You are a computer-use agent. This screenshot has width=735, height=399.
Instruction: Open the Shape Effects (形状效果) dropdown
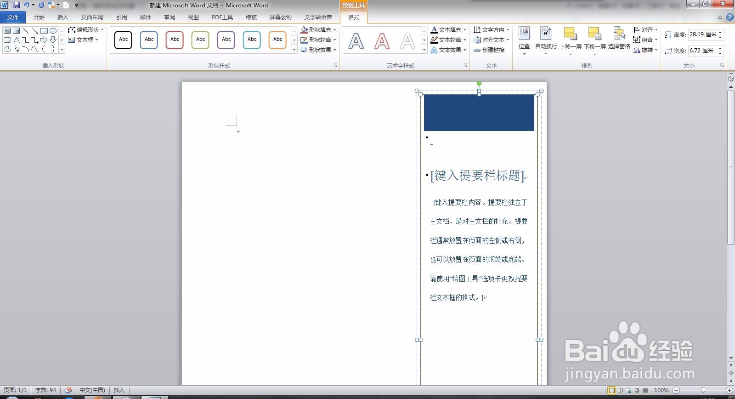[318, 50]
